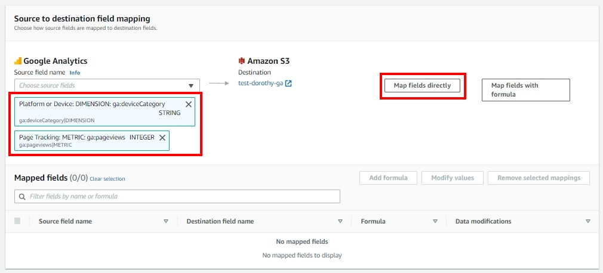Open the test-dorothy-ga destination link
This screenshot has height=273, width=603.
pyautogui.click(x=260, y=83)
